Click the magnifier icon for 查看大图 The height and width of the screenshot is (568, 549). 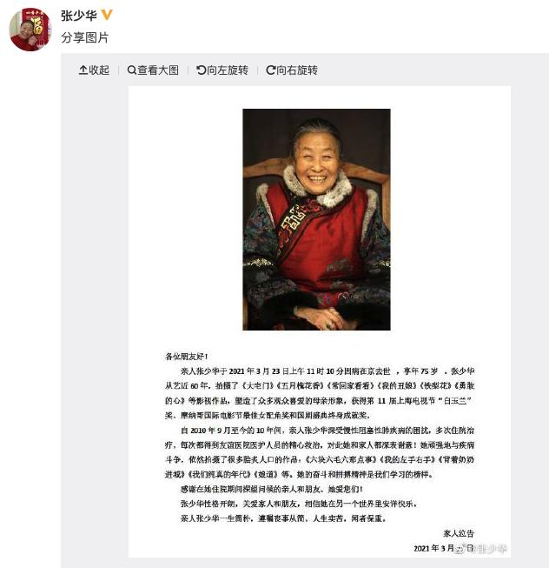132,70
